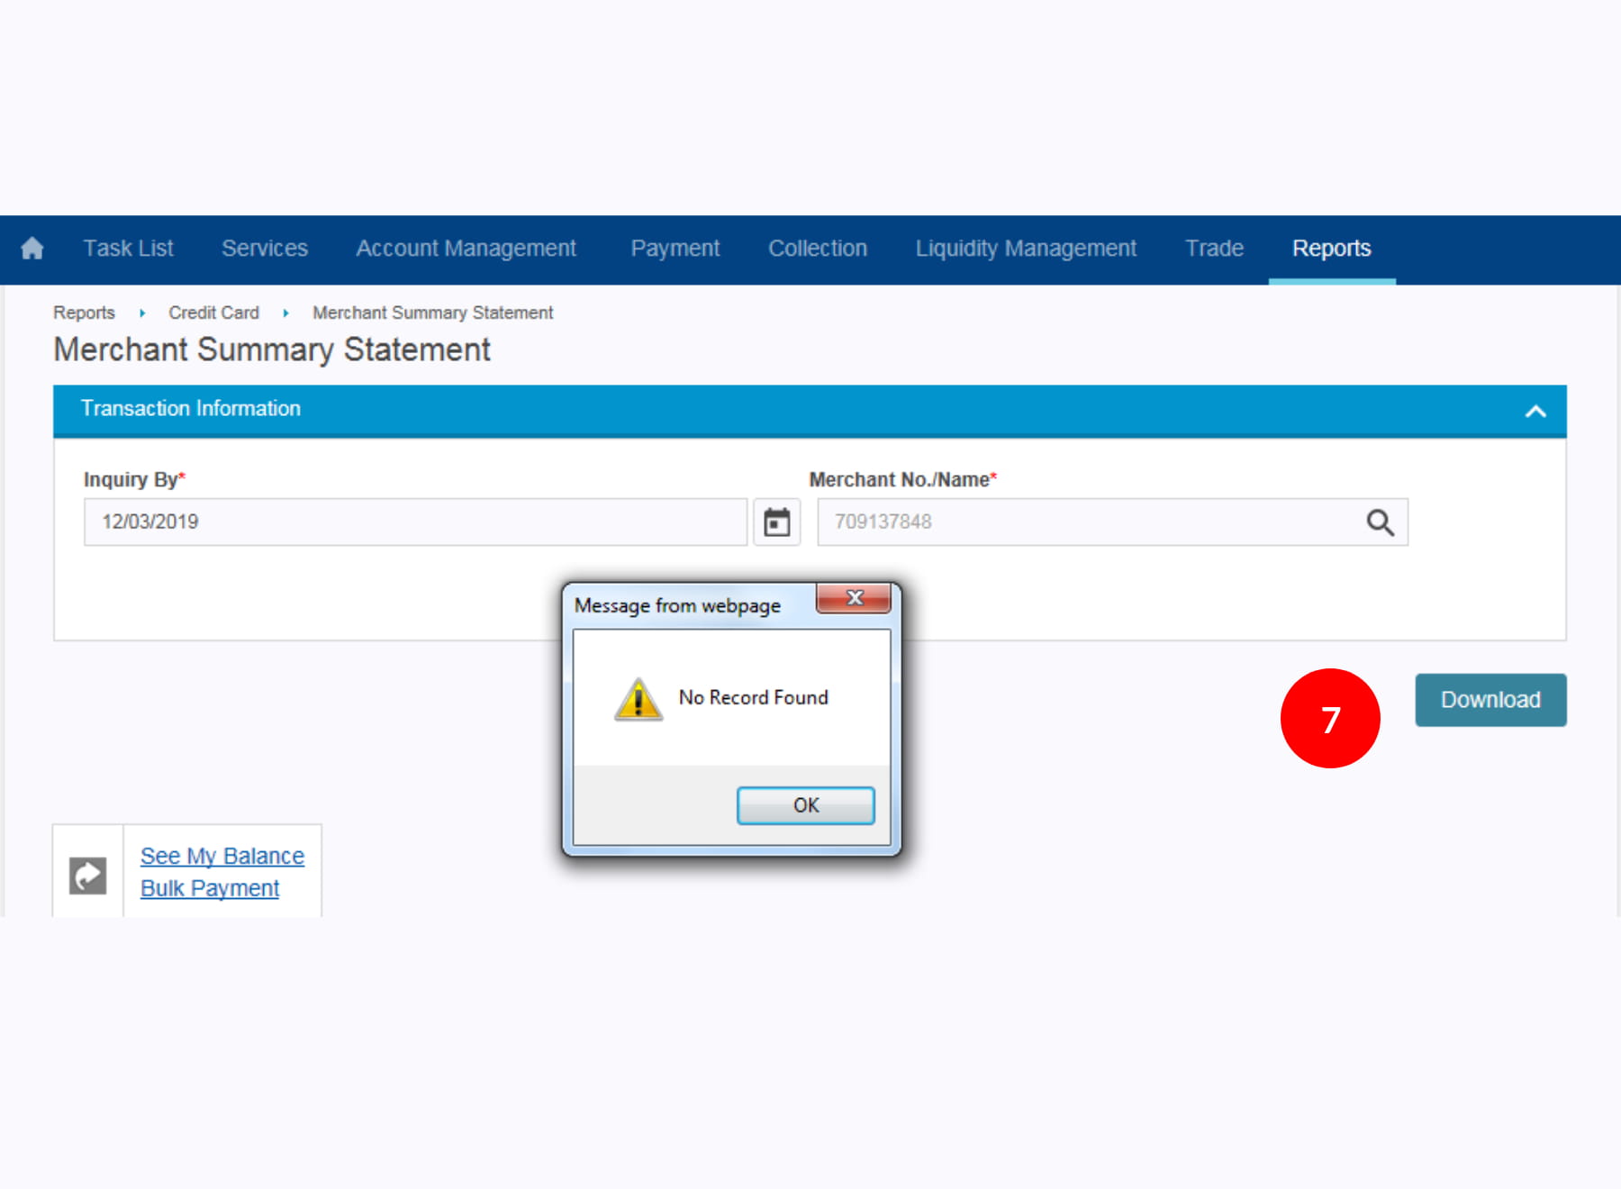
Task: Click the Home icon in navigation bar
Action: pos(32,249)
